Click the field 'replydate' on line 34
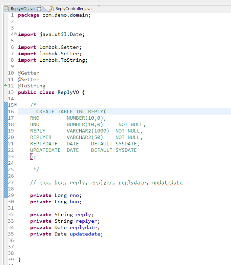Screen dimensions: 231x265 83,228
